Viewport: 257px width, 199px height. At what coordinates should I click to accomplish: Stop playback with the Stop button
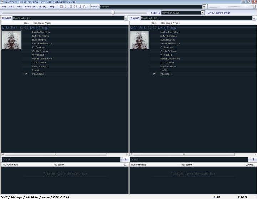pos(61,7)
